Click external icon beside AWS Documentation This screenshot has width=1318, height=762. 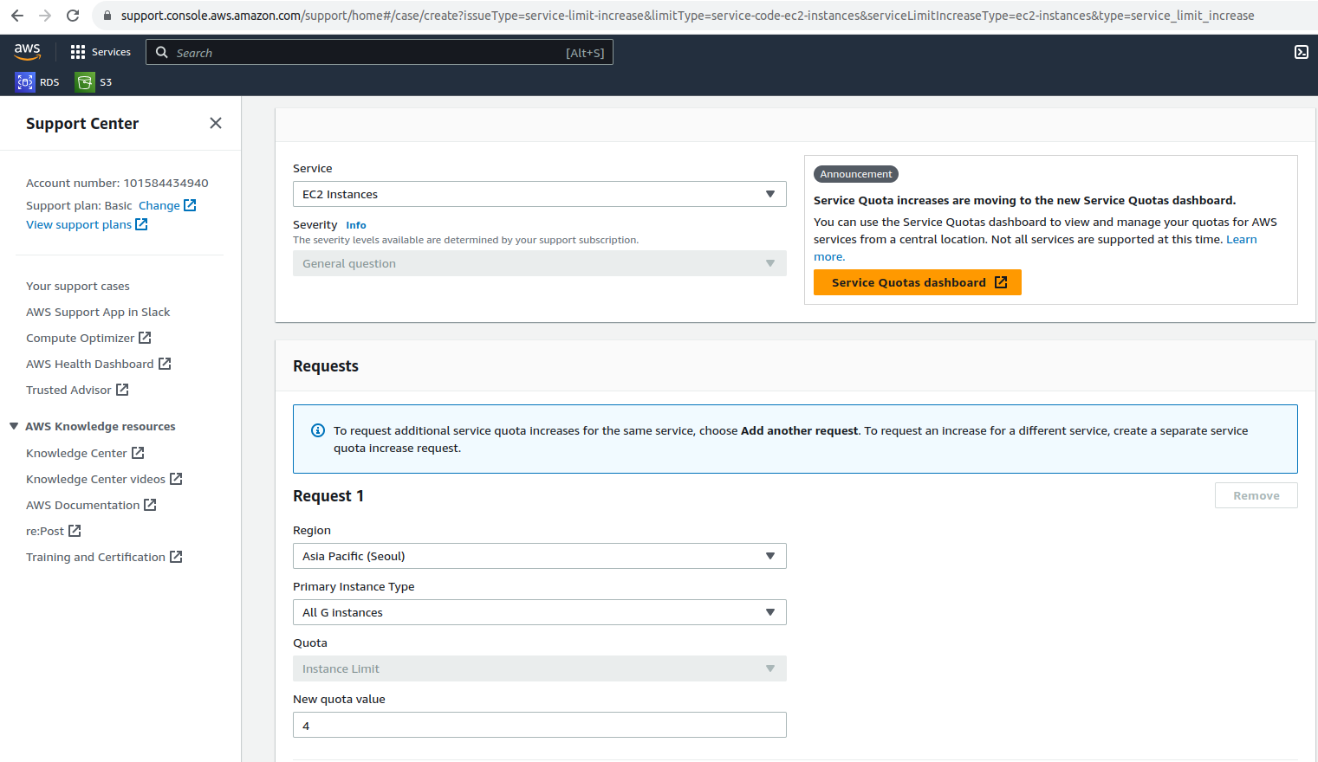[150, 505]
